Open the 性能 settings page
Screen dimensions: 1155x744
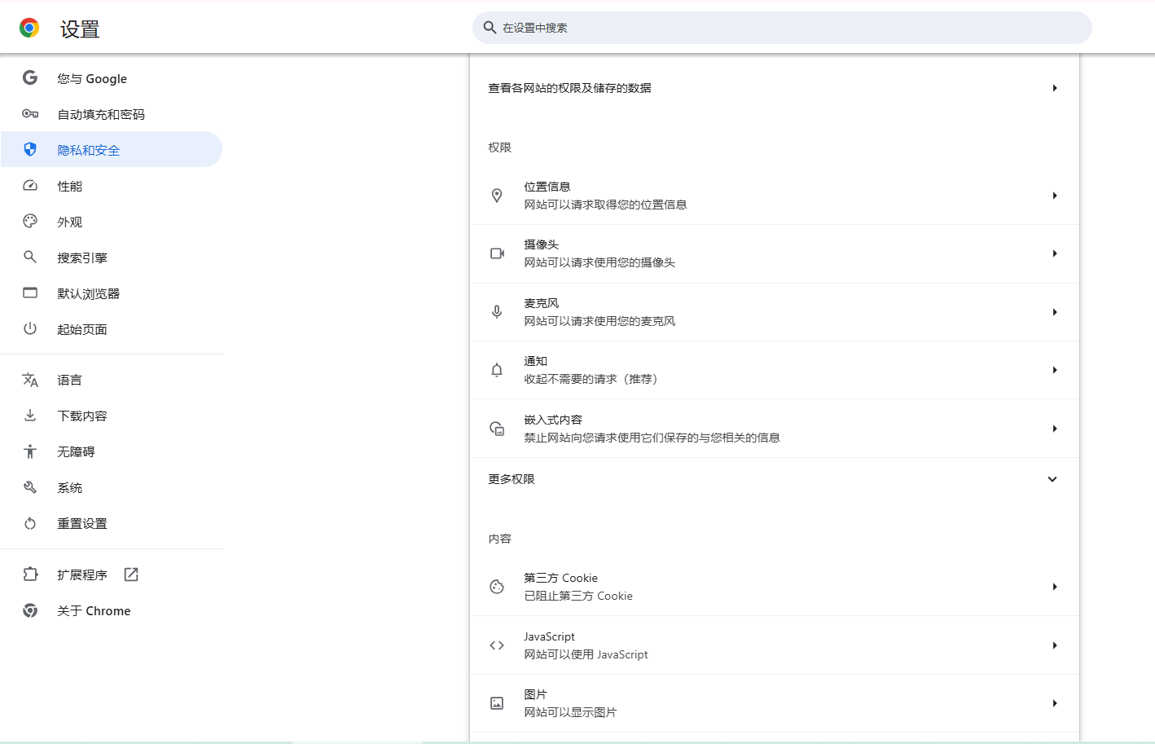tap(112, 186)
